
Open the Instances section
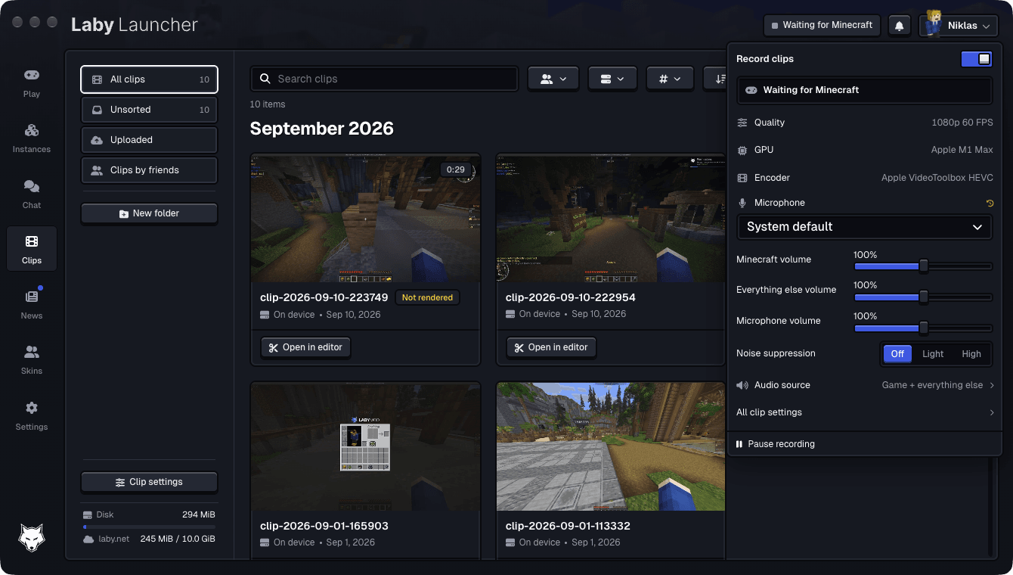(x=32, y=138)
